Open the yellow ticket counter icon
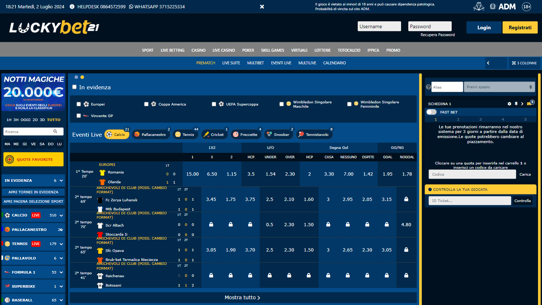This screenshot has height=305, width=542. pyautogui.click(x=530, y=103)
